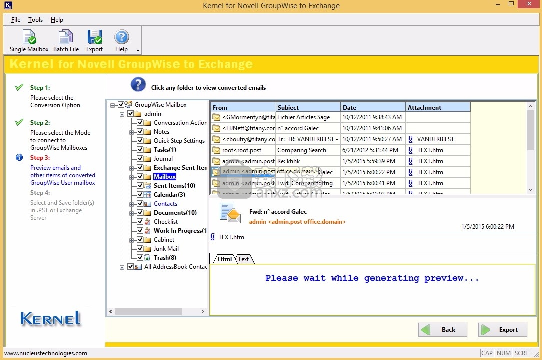Click the blue question mark help icon
The image size is (542, 360).
pyautogui.click(x=138, y=85)
